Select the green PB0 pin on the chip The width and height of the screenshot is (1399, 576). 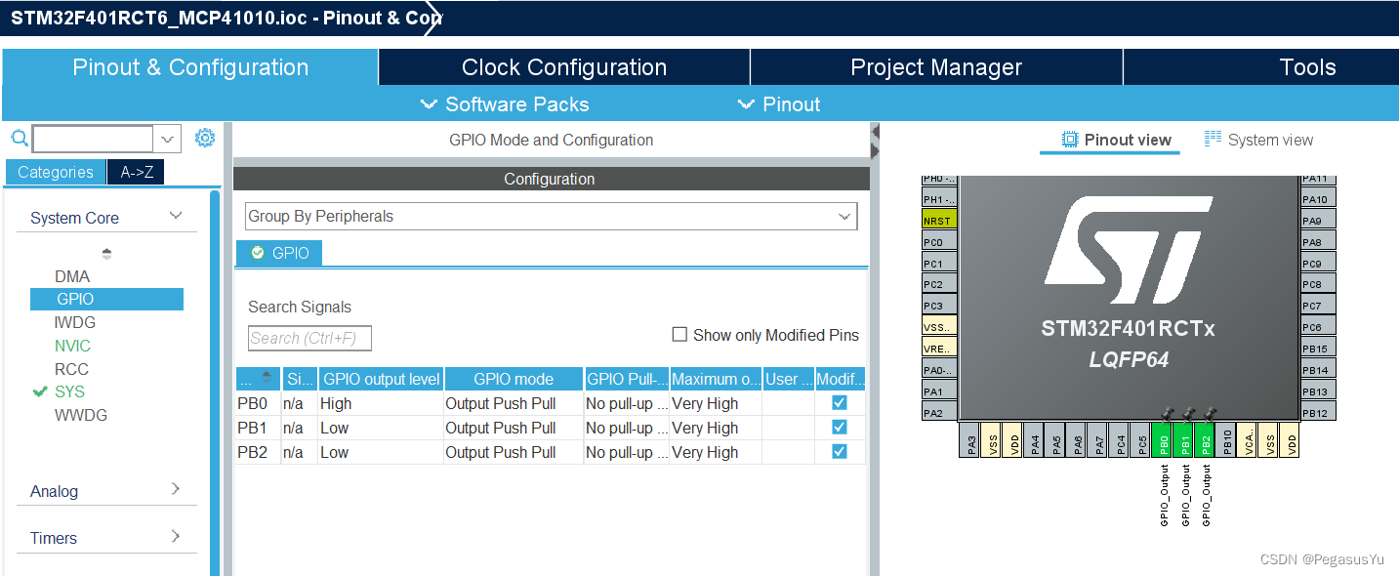click(x=1163, y=440)
